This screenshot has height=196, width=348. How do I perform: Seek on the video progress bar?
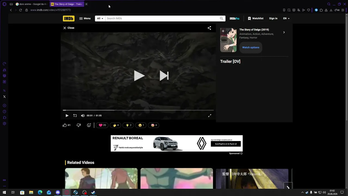138,110
